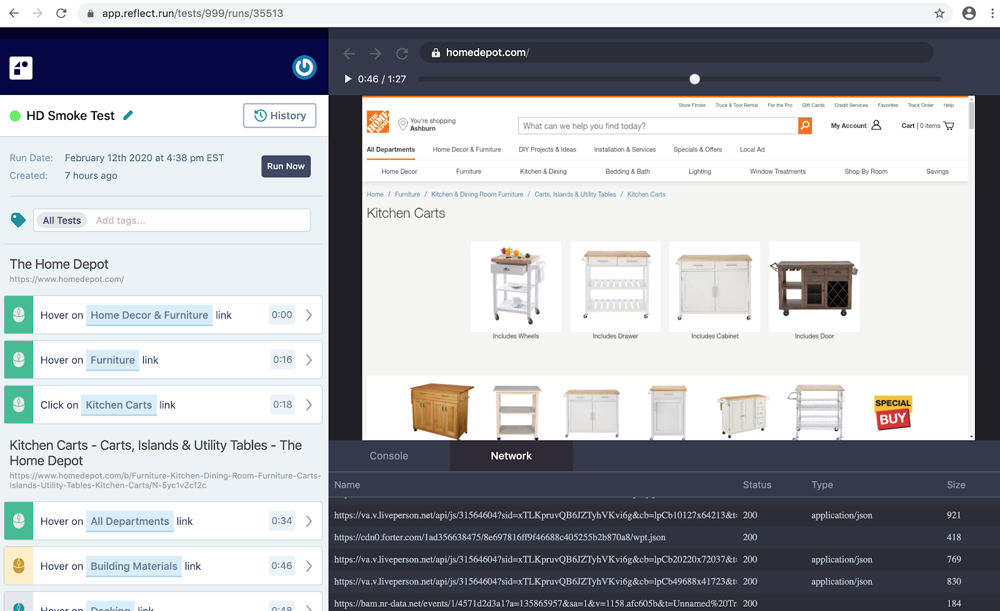
Task: Open DIY Projects & Ideas menu
Action: [547, 149]
